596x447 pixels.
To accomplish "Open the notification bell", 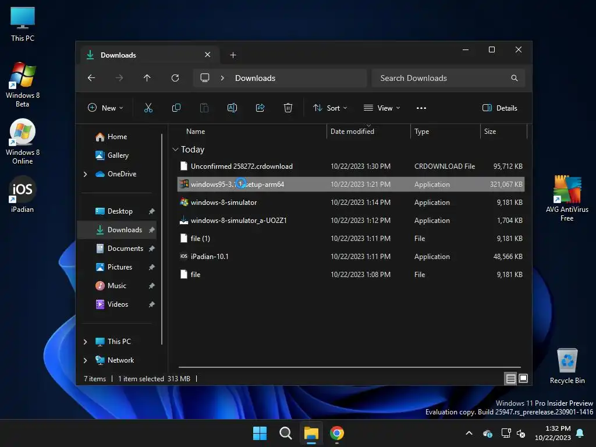I will point(580,433).
